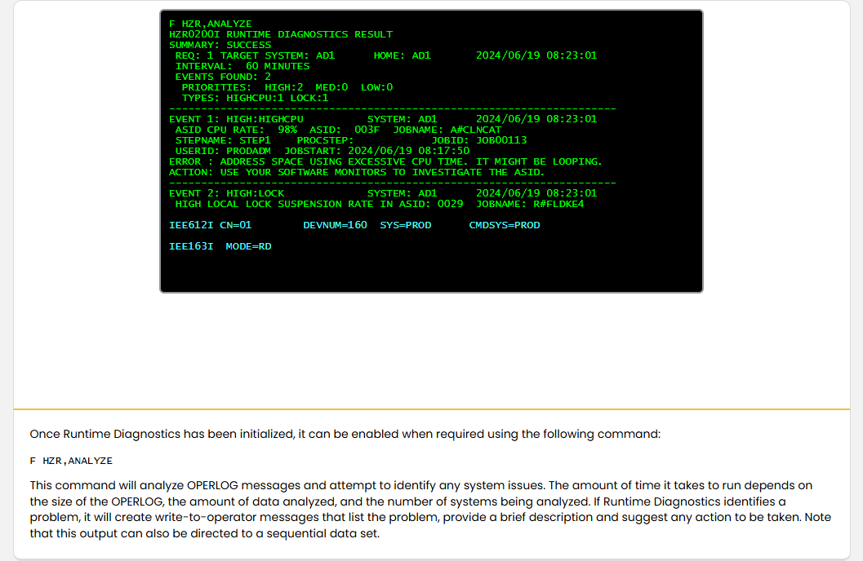Screen dimensions: 863x561
Task: Click 'IEE612I CN=01' message
Action: pyautogui.click(x=211, y=225)
